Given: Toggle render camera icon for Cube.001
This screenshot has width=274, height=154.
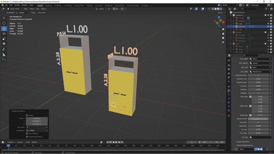Looking at the screenshot, I should click(271, 27).
